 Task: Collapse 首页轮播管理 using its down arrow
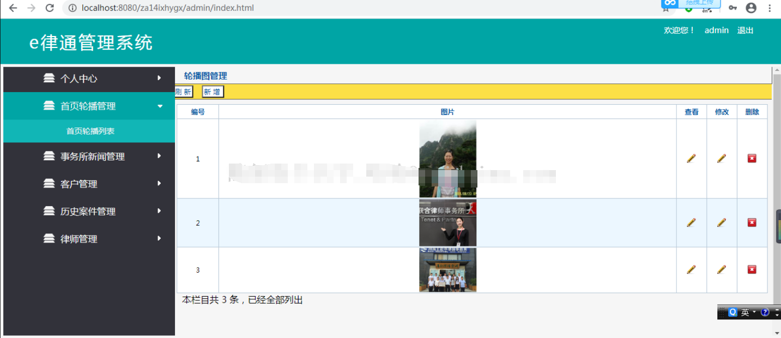point(160,106)
